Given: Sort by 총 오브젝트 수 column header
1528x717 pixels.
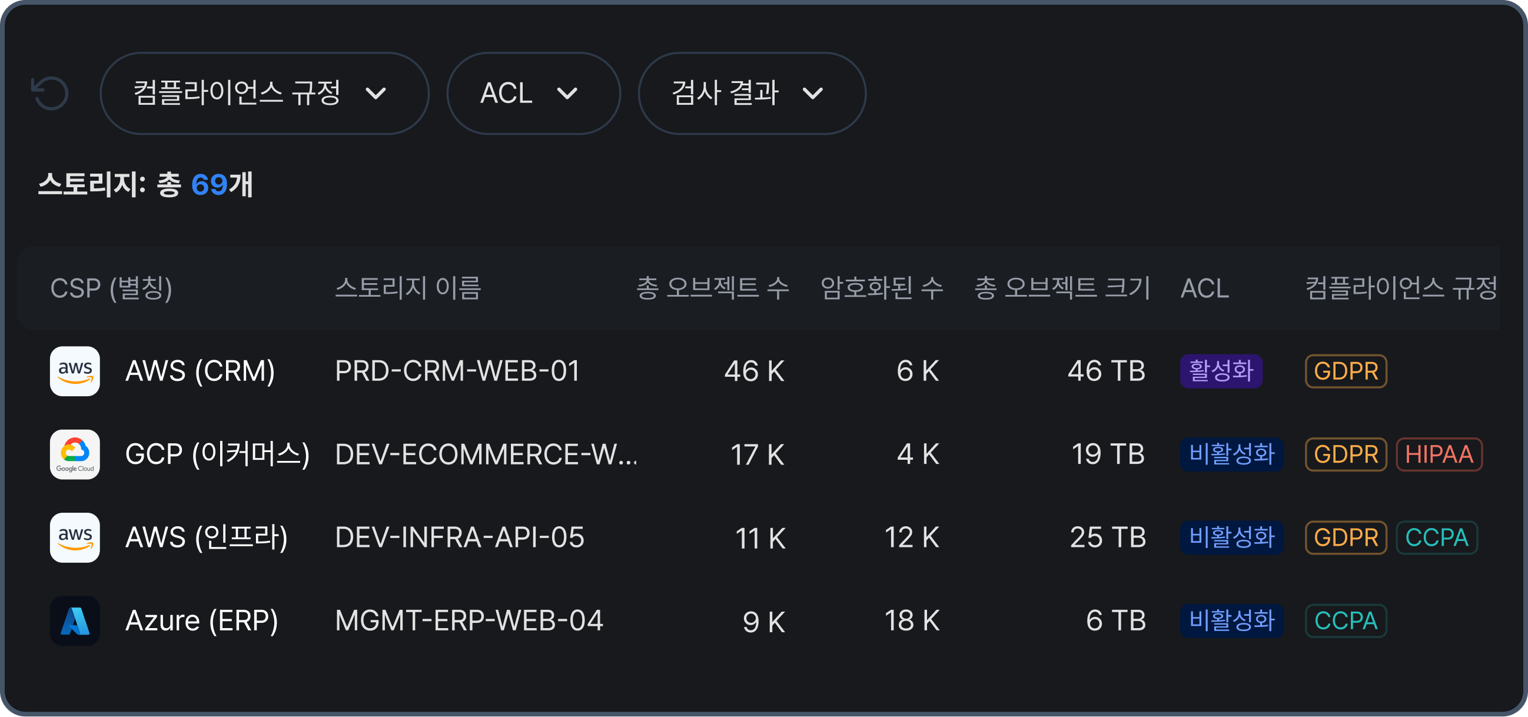Looking at the screenshot, I should pos(713,288).
